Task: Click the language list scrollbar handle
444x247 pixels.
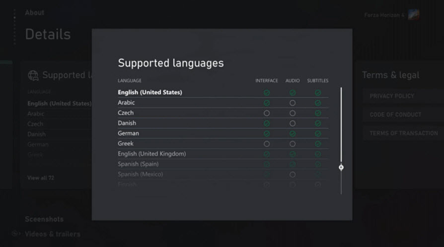Action: pos(341,167)
